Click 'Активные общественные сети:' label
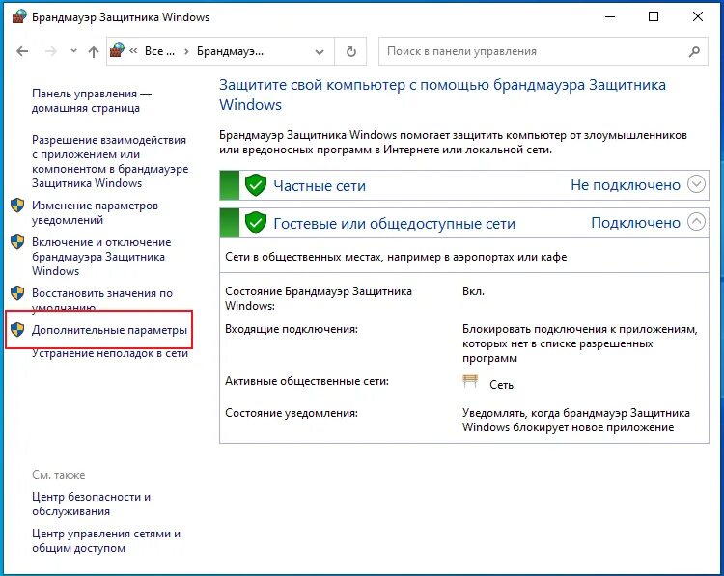The image size is (724, 576). point(307,381)
